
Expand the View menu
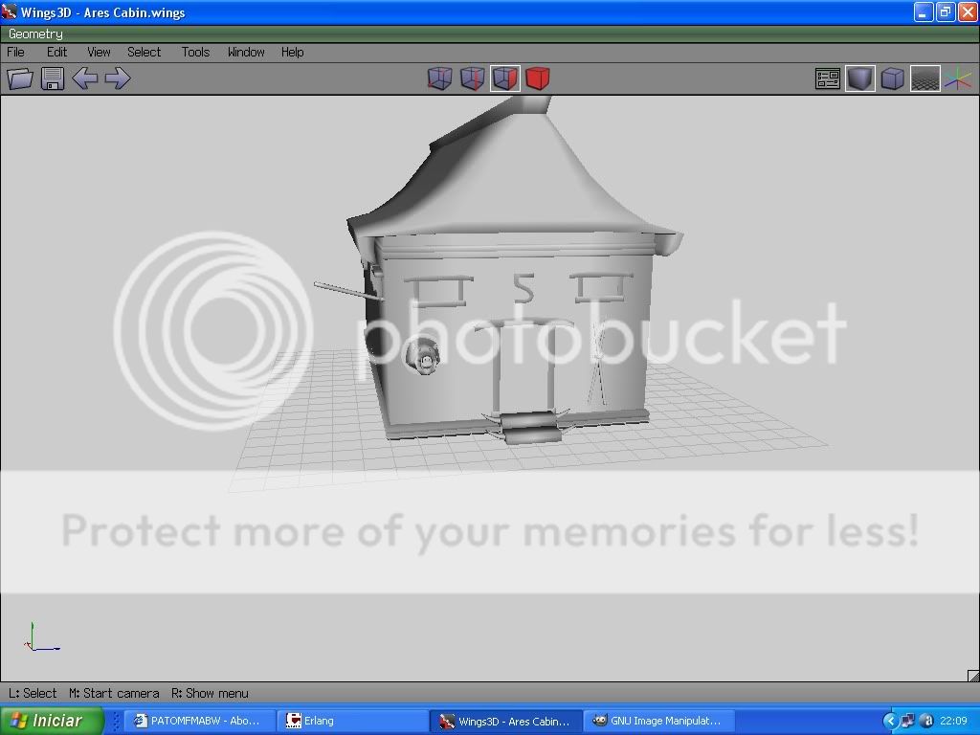pos(99,52)
